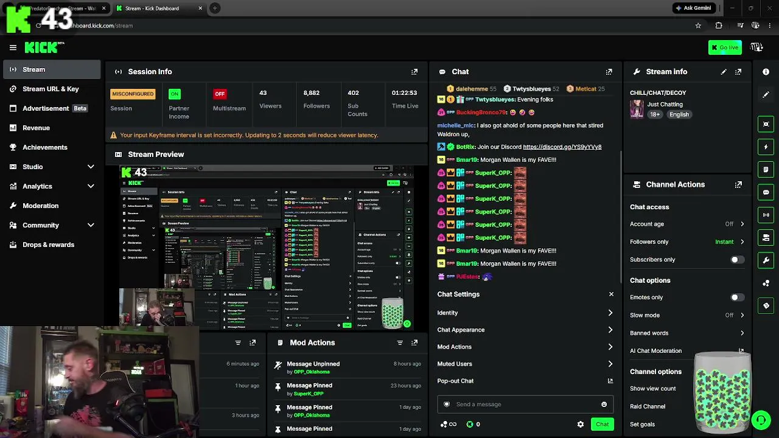Toggle the document widget icon in right rail
Screen dimensions: 779x438
click(766, 169)
